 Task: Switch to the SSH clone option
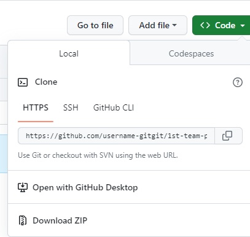pos(71,107)
